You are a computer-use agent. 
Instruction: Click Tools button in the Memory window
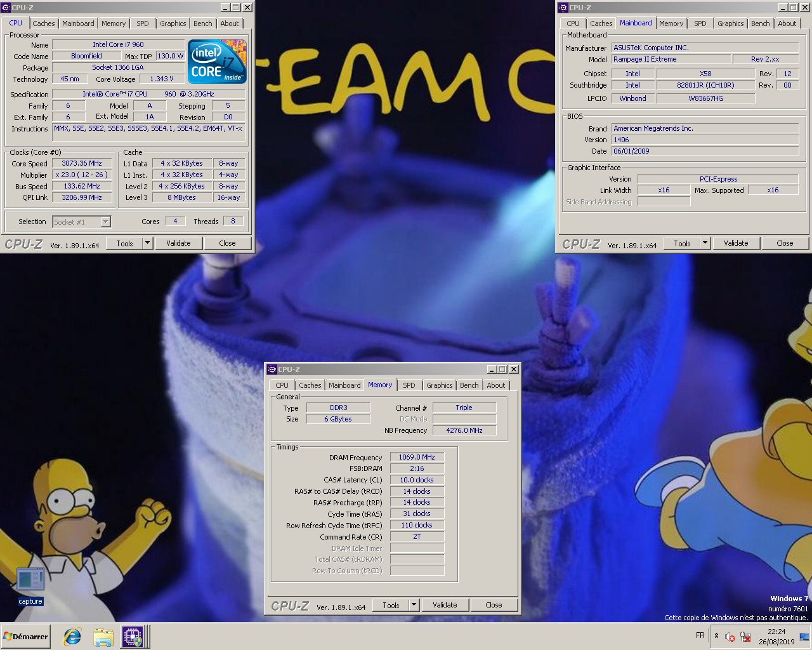pos(391,605)
